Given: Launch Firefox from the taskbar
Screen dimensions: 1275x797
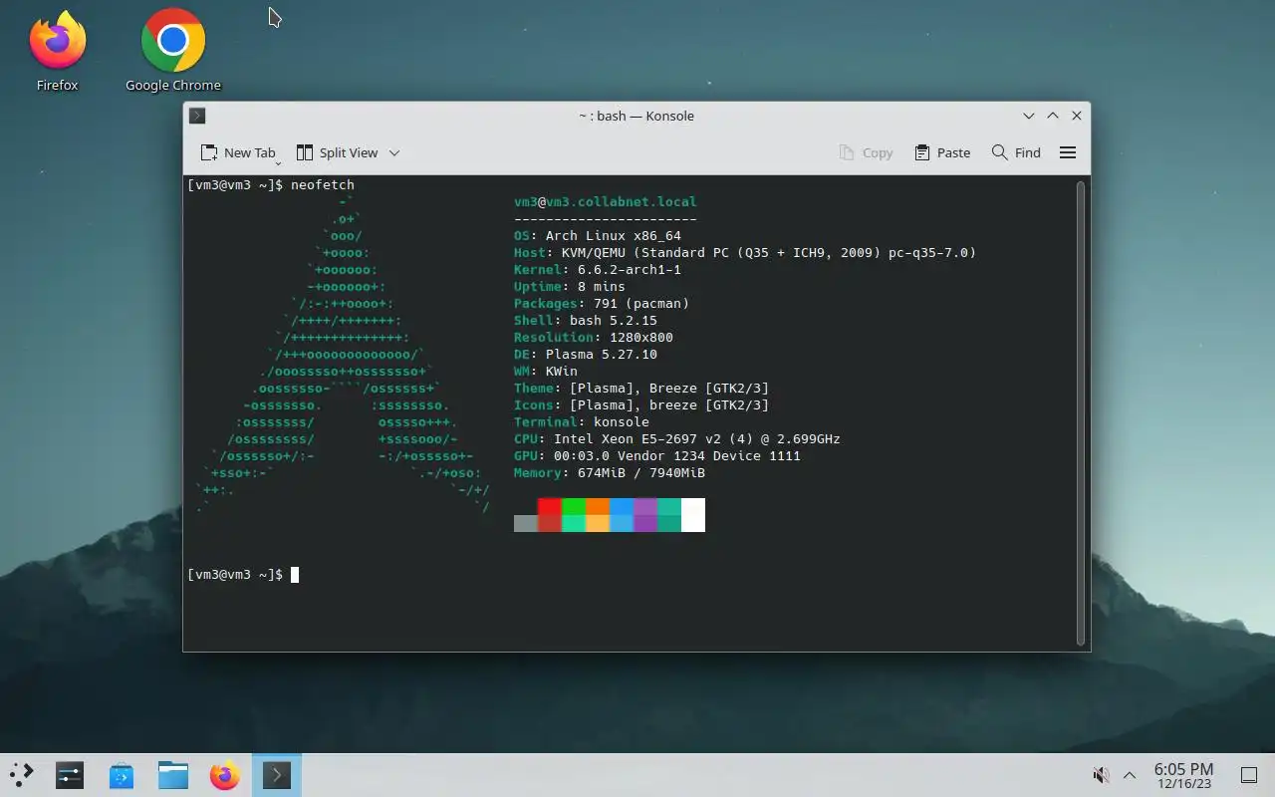Looking at the screenshot, I should coord(225,774).
